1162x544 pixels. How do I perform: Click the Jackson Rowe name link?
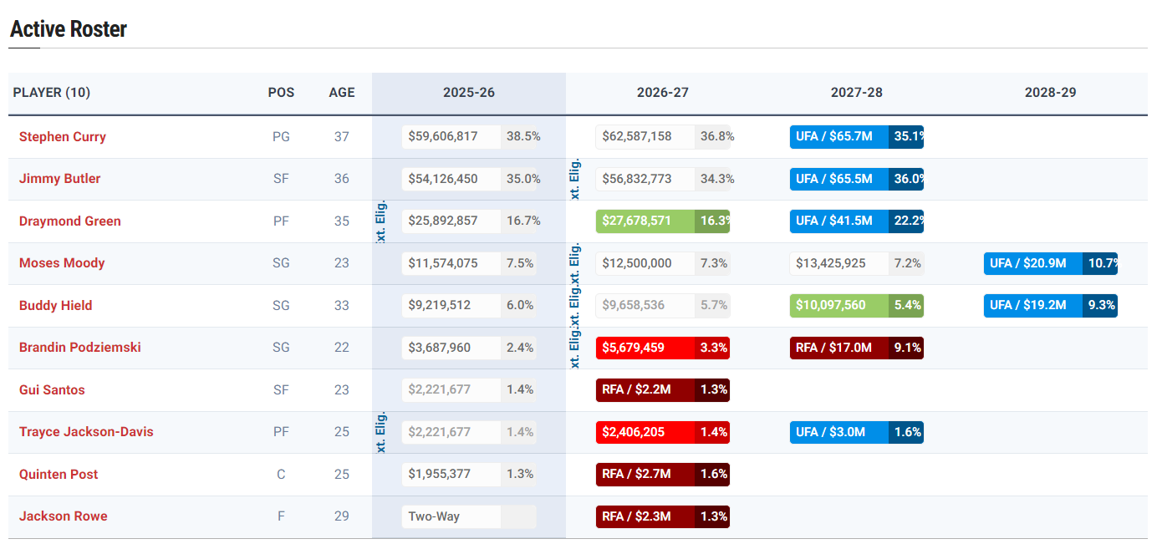pyautogui.click(x=64, y=516)
